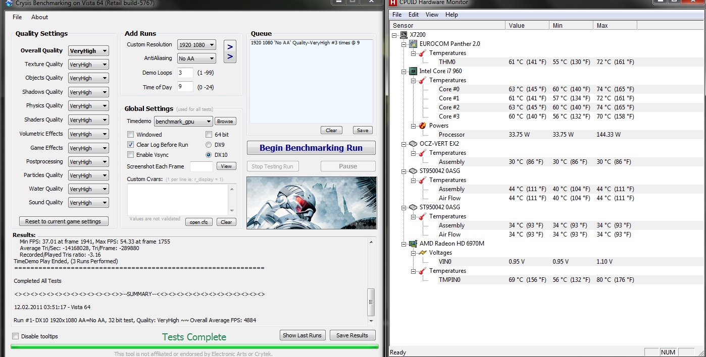Open the Timedemo benchmark_gpu dropdown

point(183,122)
